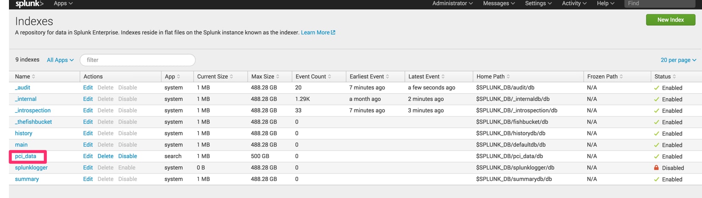The image size is (702, 198).
Task: Edit the _thefishbucket index
Action: pyautogui.click(x=88, y=122)
